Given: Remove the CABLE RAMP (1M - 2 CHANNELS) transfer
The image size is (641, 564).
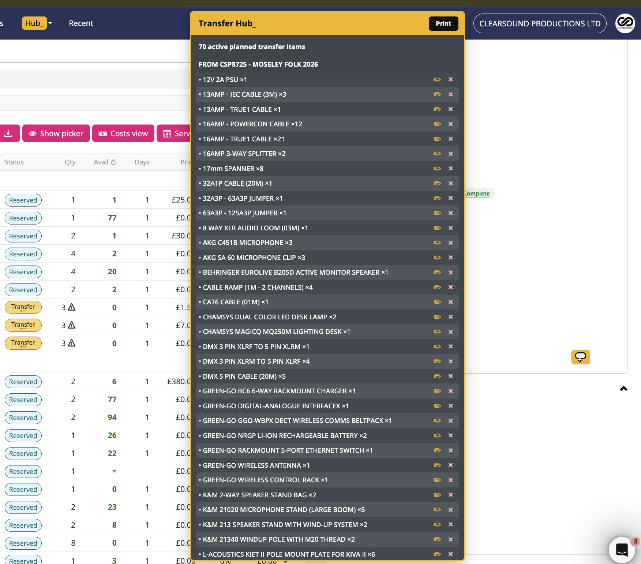Looking at the screenshot, I should [x=451, y=287].
